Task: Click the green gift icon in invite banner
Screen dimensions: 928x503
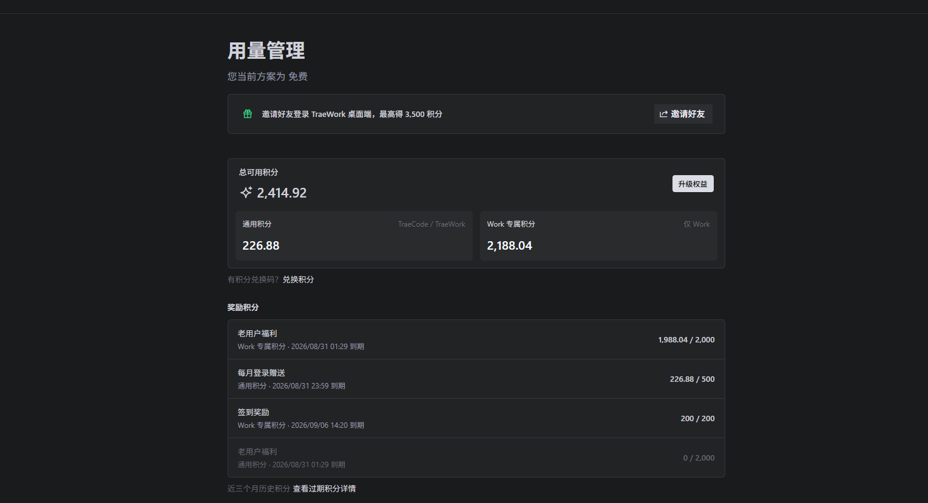Action: (x=248, y=114)
